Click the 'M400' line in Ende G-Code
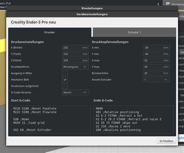The width and height of the screenshot is (184, 153). 99,108
